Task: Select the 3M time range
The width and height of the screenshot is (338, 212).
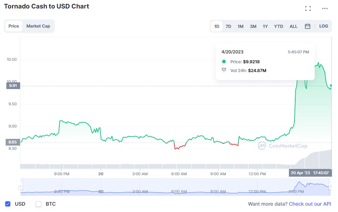Action: coord(253,26)
